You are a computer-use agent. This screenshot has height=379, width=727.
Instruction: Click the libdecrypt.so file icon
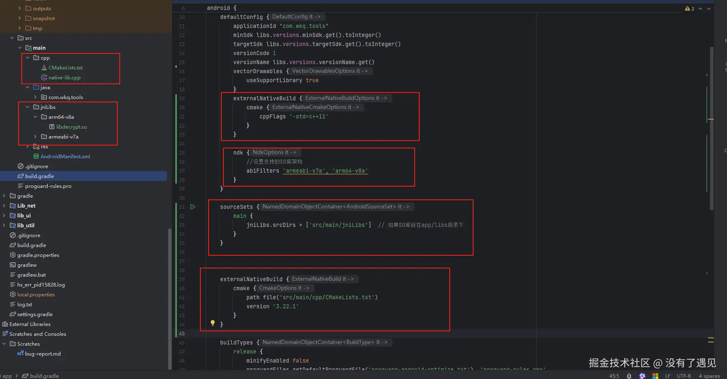[52, 127]
